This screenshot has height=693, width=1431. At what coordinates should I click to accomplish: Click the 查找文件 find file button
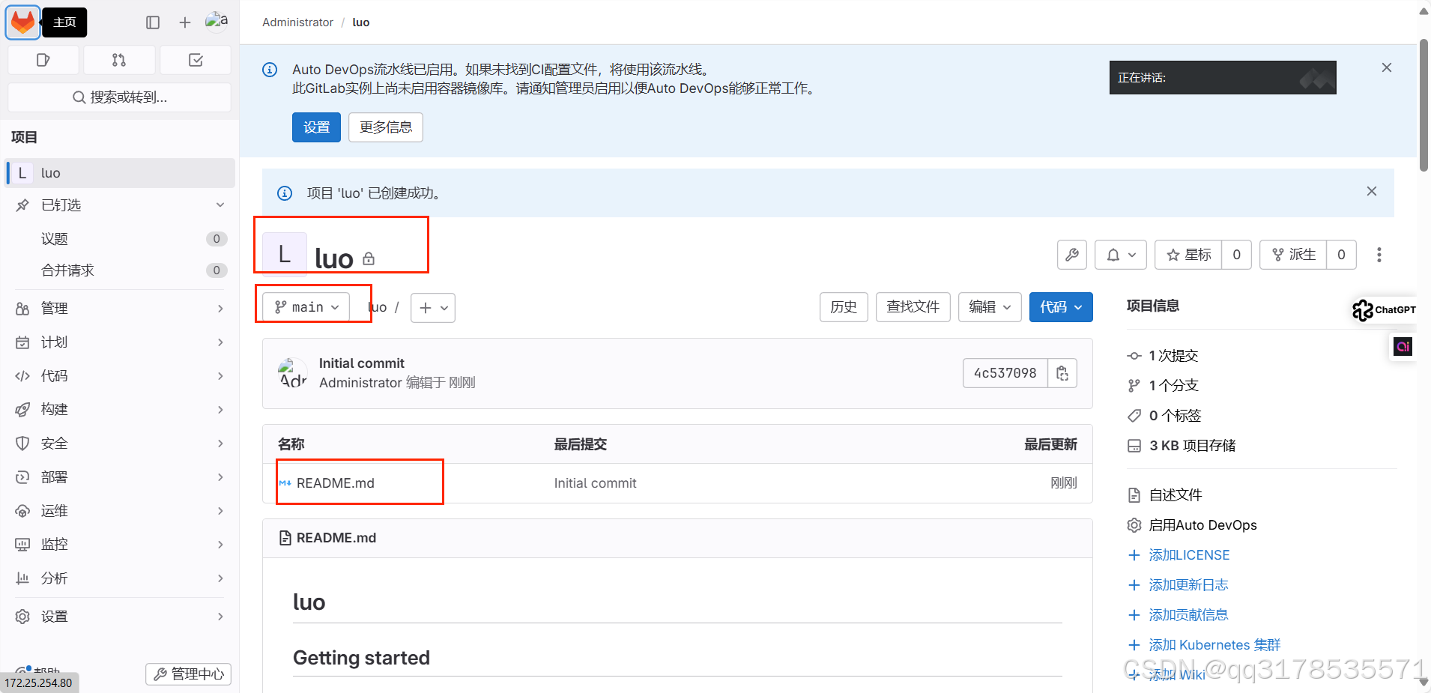pyautogui.click(x=913, y=307)
